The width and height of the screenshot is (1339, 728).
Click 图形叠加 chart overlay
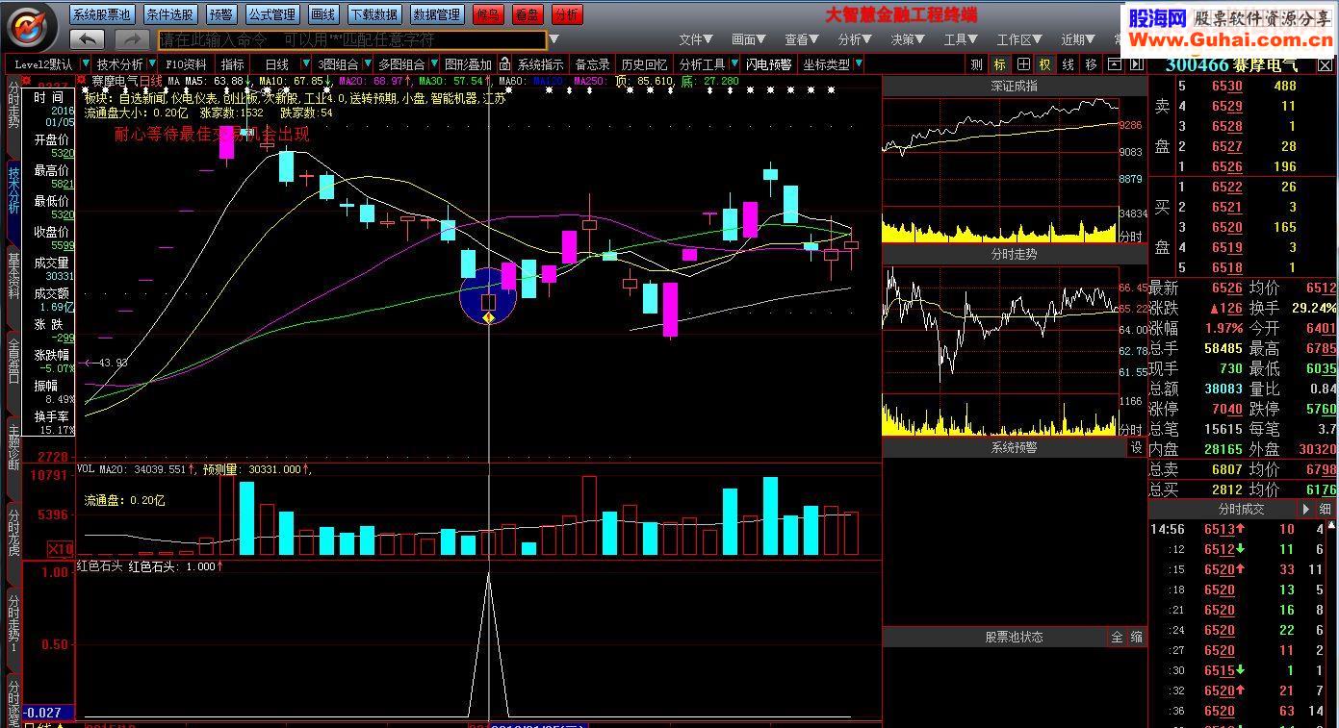(468, 64)
